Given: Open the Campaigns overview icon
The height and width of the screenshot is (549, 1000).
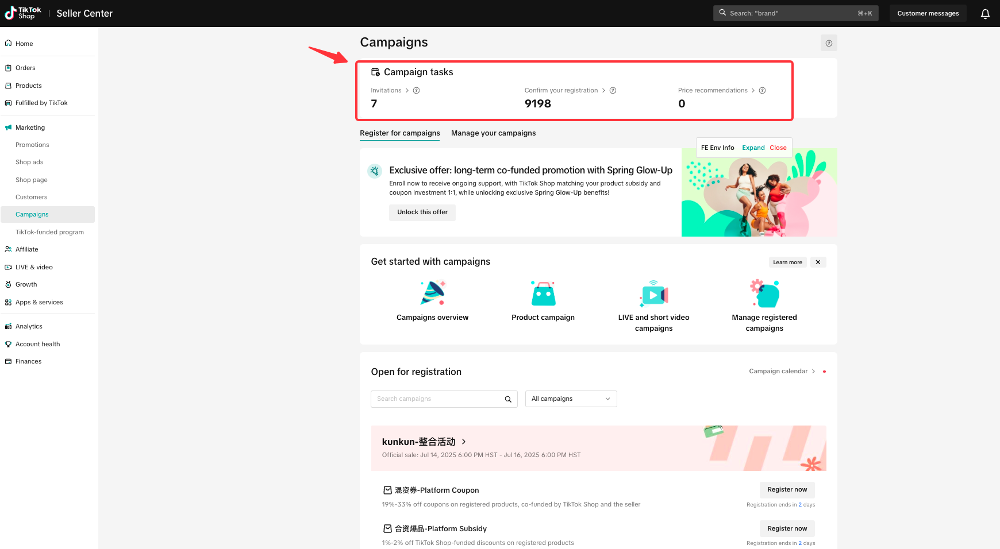Looking at the screenshot, I should [432, 293].
